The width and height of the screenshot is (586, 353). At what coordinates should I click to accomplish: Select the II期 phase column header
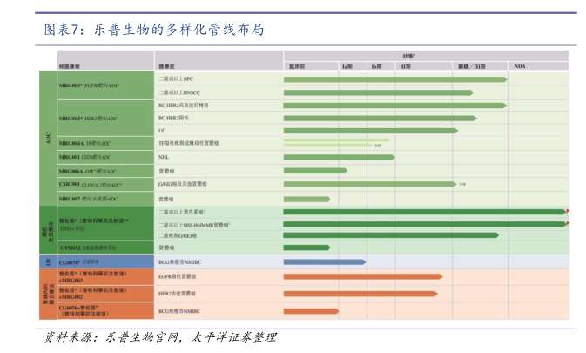408,66
